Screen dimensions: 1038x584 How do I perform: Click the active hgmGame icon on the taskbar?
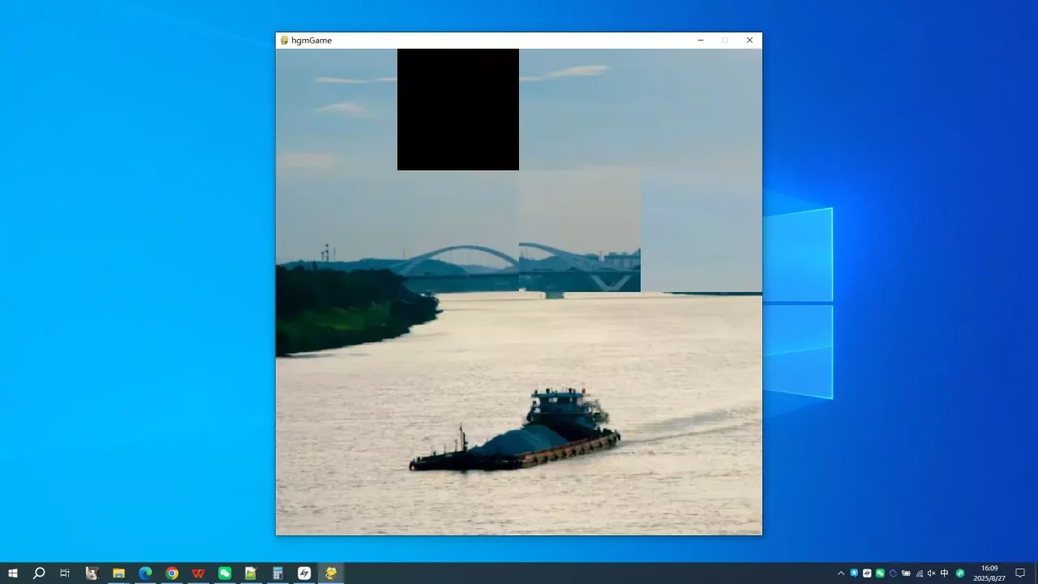330,573
